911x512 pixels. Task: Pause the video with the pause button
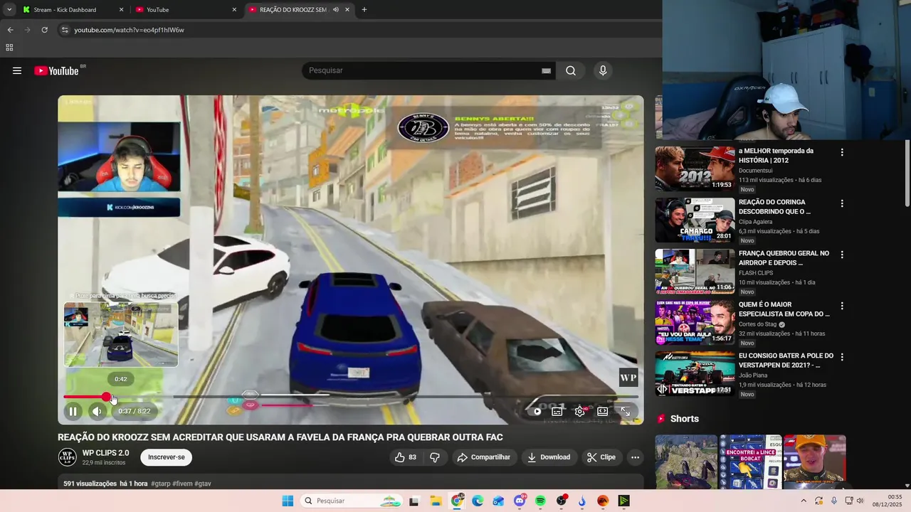point(73,411)
